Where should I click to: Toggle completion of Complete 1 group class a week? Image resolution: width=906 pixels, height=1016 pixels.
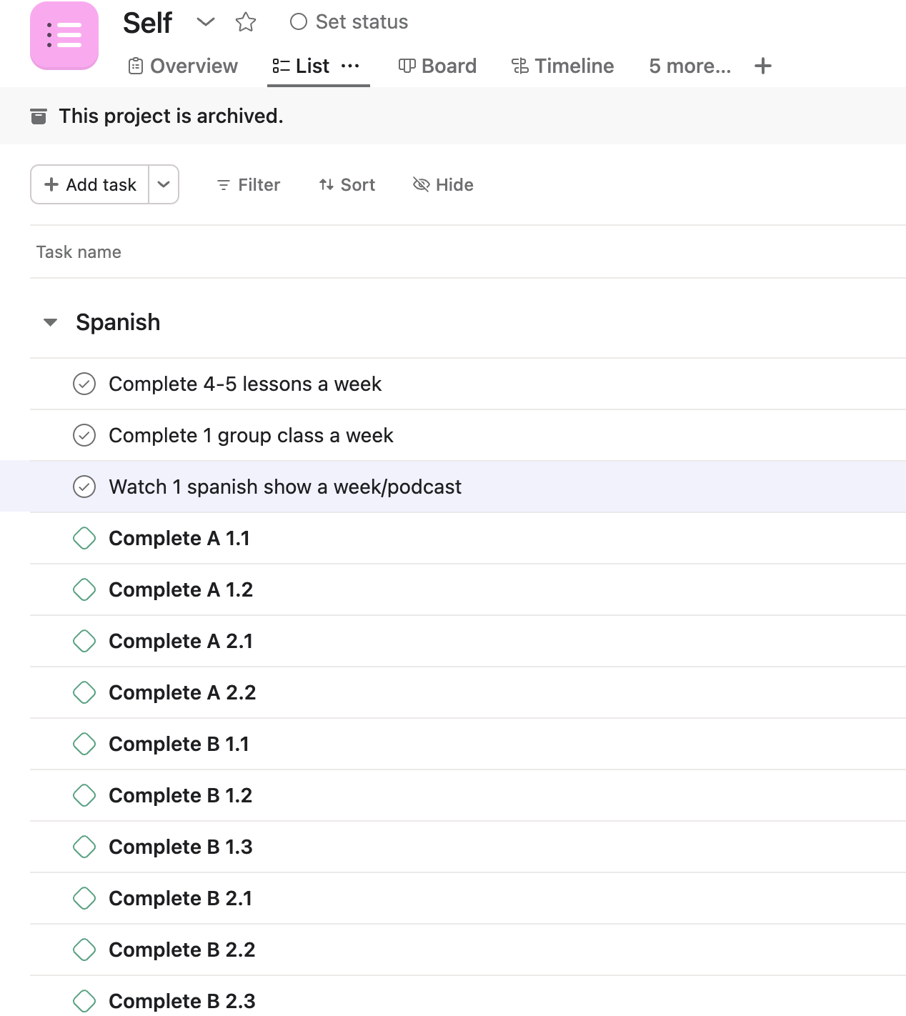click(84, 435)
